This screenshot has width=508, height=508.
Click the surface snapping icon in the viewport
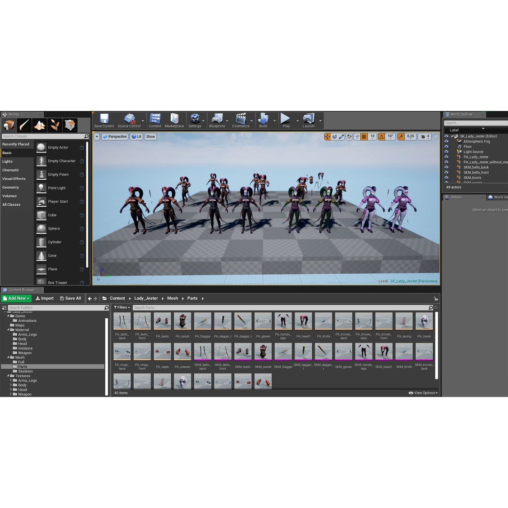357,137
